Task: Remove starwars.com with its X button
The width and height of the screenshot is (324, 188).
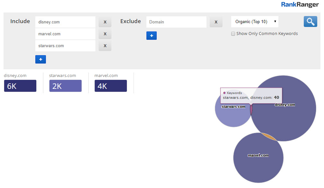Action: coord(105,46)
